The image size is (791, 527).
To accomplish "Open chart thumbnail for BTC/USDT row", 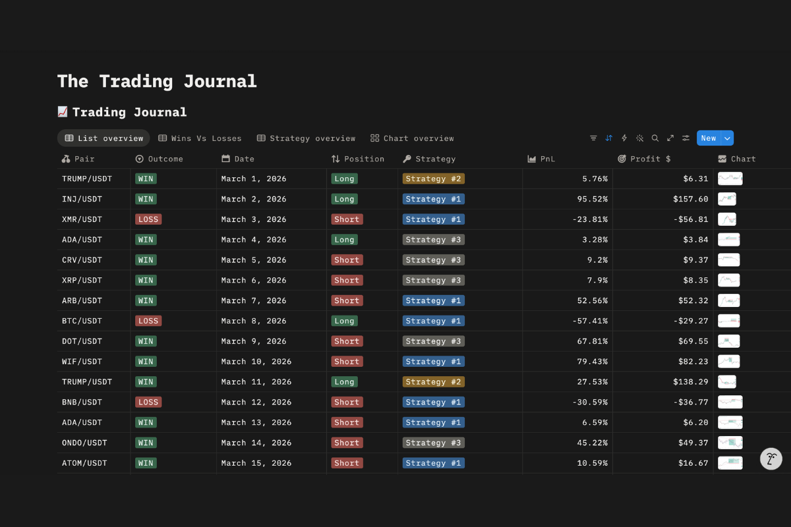I will click(728, 321).
